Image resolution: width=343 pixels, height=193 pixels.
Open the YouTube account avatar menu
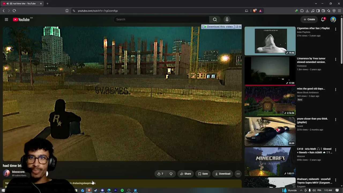333,19
